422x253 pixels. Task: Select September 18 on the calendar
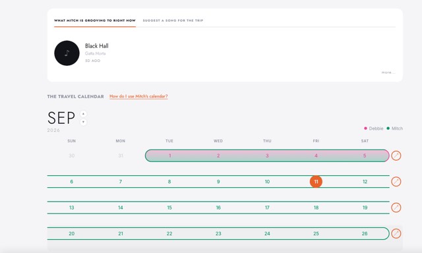[x=316, y=208]
